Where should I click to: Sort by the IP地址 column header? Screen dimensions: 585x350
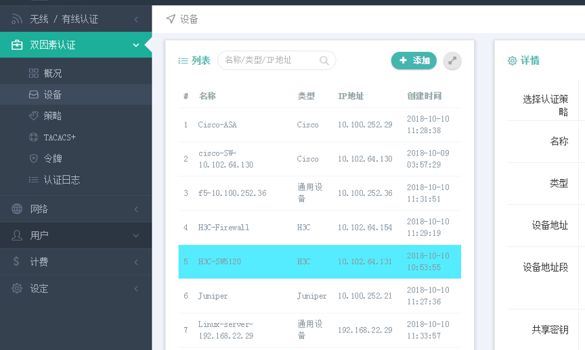[x=351, y=96]
